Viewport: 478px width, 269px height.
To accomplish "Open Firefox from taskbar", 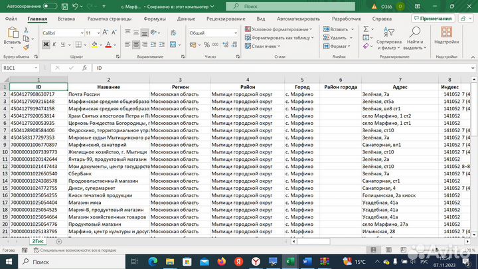I will click(x=222, y=262).
